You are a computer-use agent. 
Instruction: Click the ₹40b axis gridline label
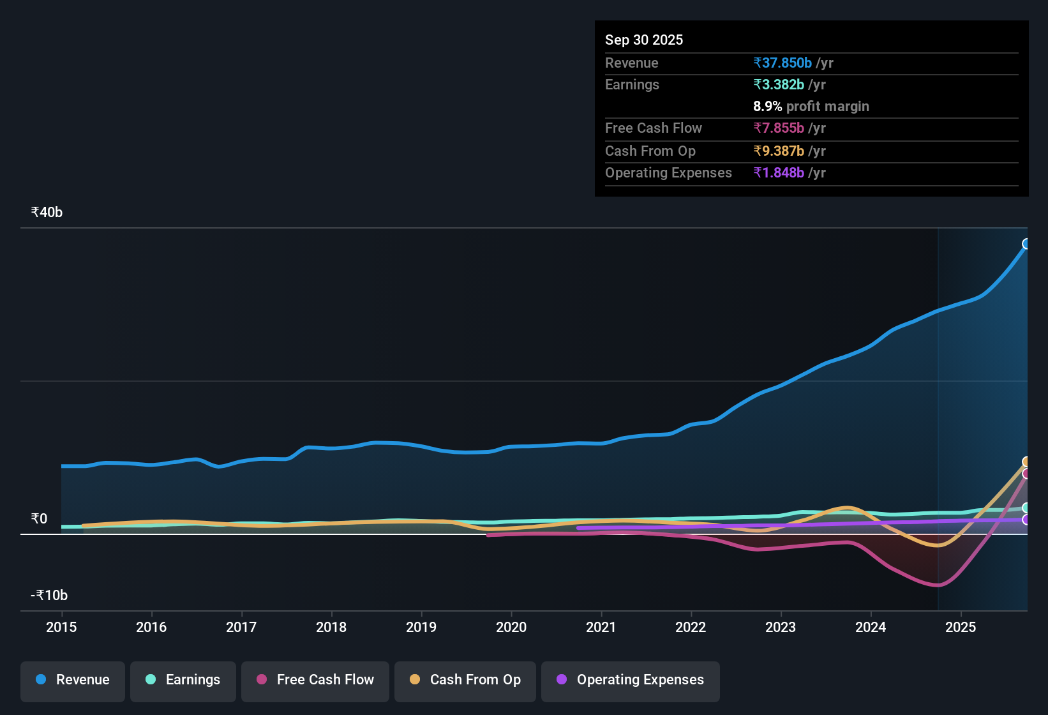click(45, 212)
